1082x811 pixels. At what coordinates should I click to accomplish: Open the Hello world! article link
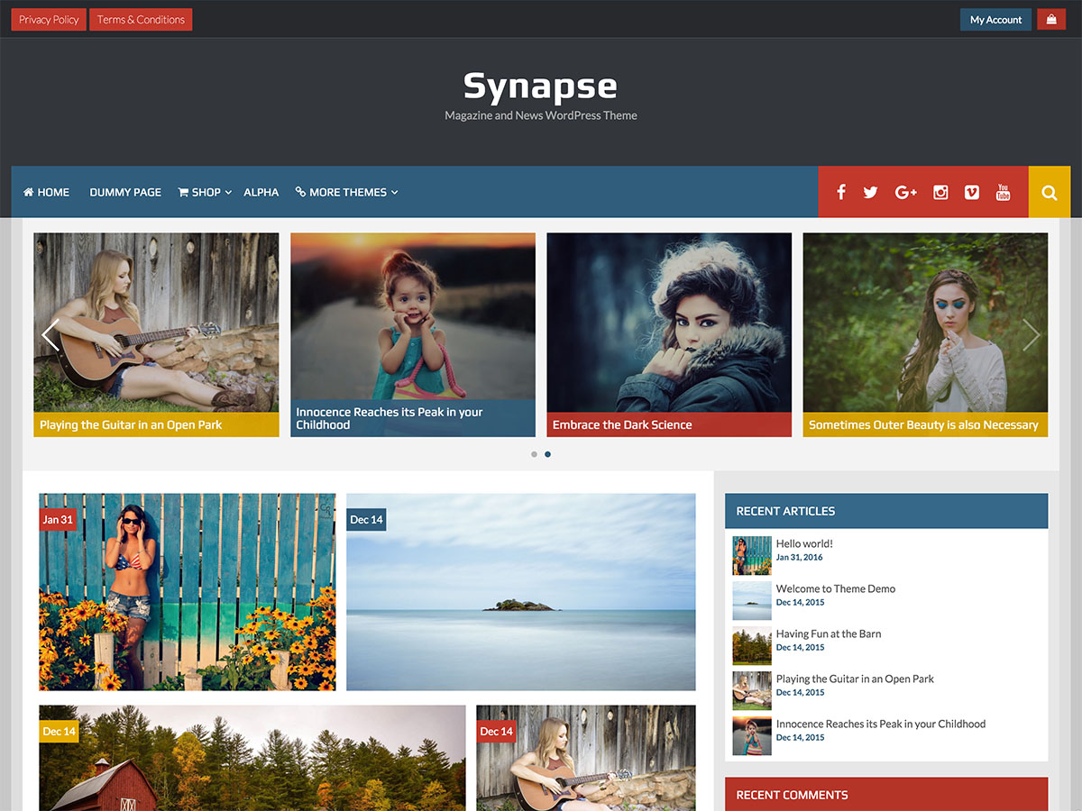804,543
